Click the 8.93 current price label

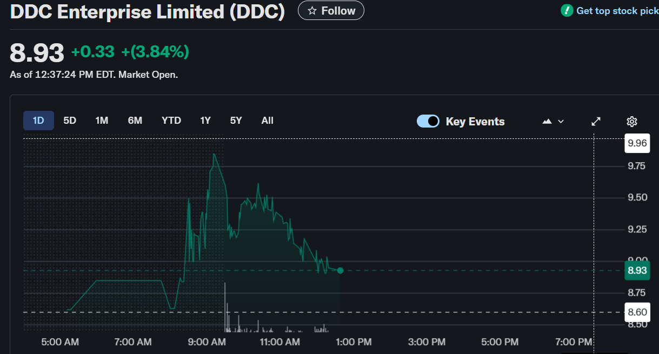(637, 270)
